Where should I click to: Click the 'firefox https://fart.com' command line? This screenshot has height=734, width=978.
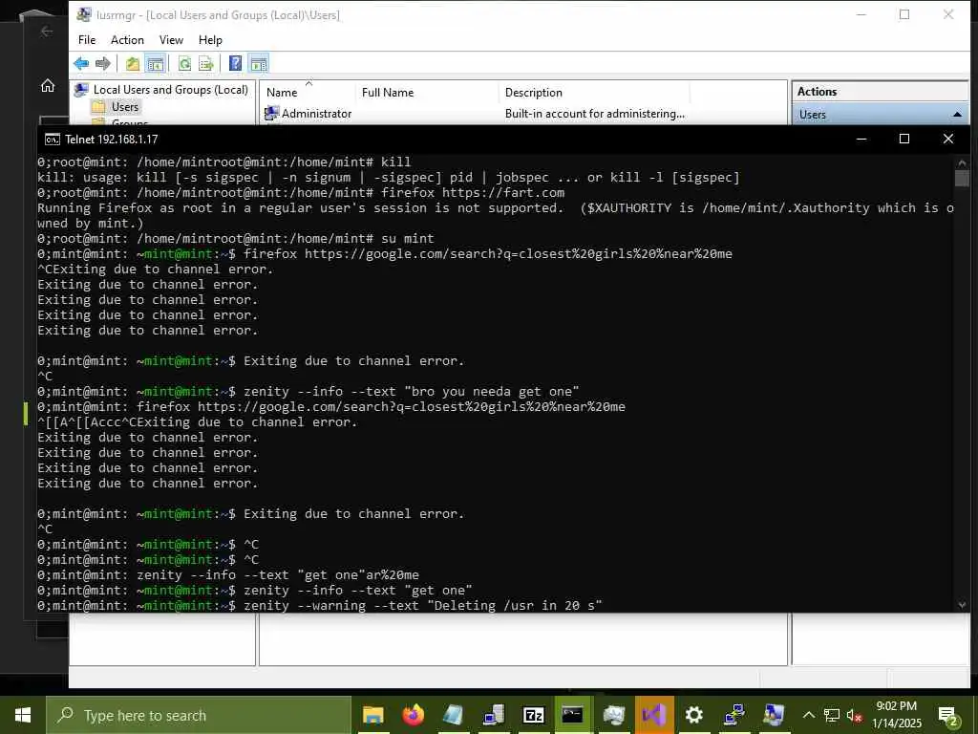point(301,193)
